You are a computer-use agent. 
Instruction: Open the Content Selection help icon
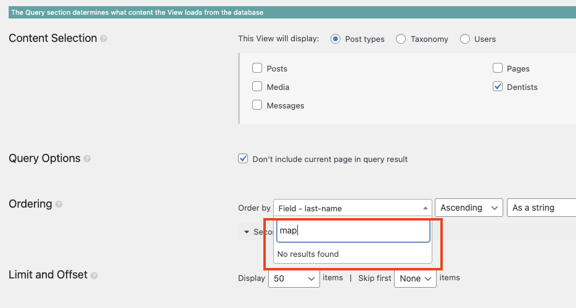[104, 39]
